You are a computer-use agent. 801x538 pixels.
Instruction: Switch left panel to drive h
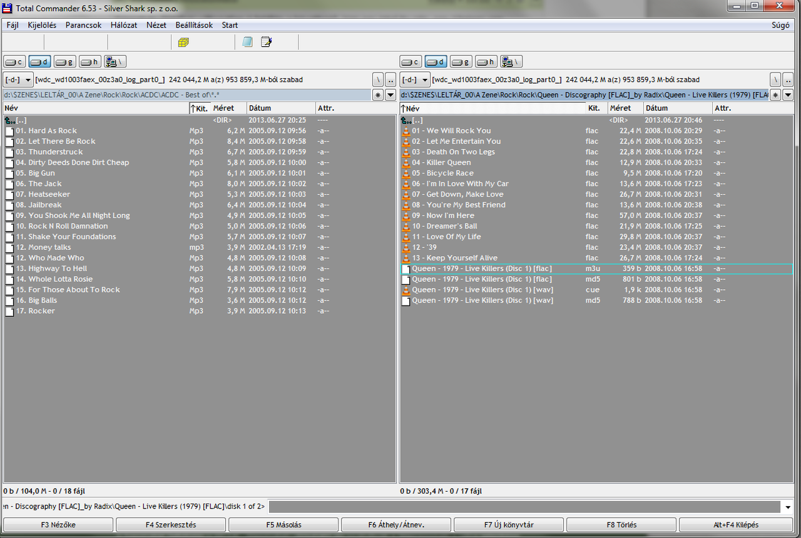coord(89,61)
